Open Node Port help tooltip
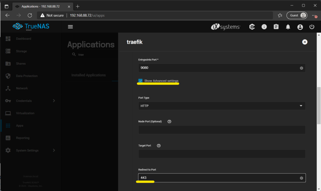This screenshot has width=321, height=191. [x=169, y=121]
